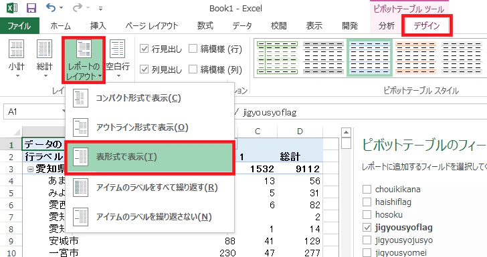This screenshot has height=257, width=487.
Task: Click the cell with value 1532
Action: tap(262, 169)
